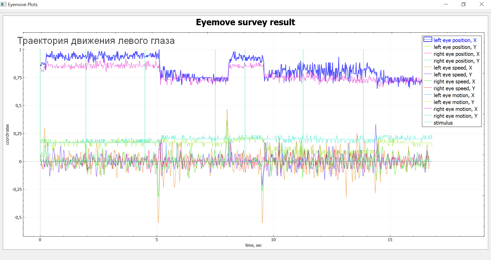Select 'right eye speed, Y' legend label
The width and height of the screenshot is (491, 260).
[454, 88]
